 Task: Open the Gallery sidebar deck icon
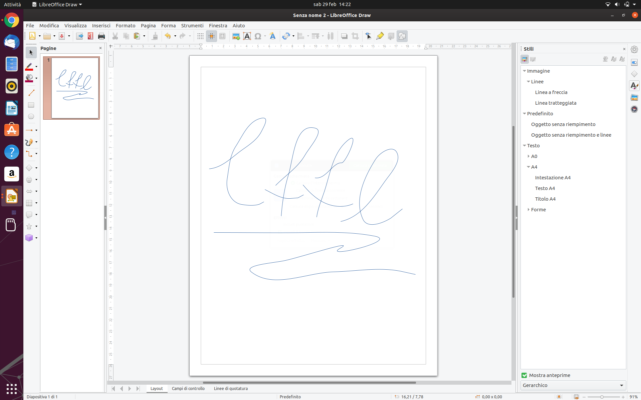(x=634, y=98)
